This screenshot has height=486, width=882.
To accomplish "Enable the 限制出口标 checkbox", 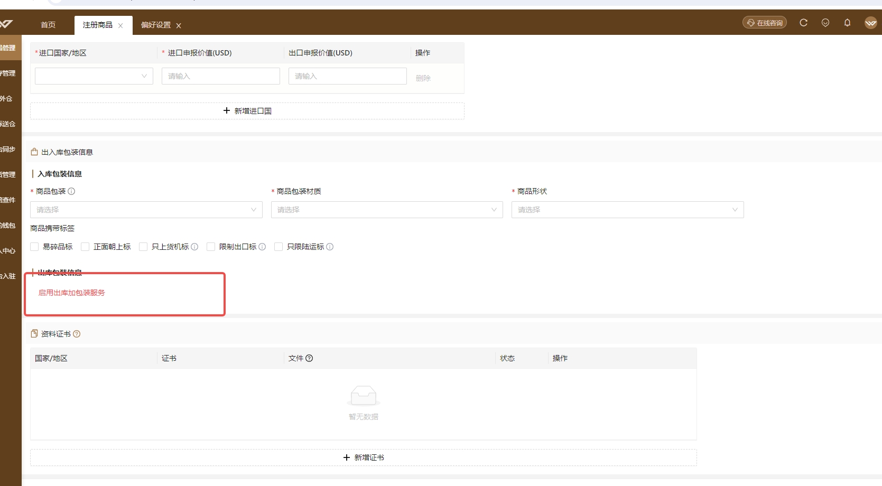I will point(211,247).
